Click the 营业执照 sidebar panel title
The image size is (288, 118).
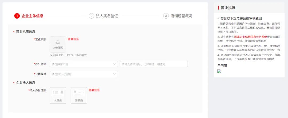point(228,8)
